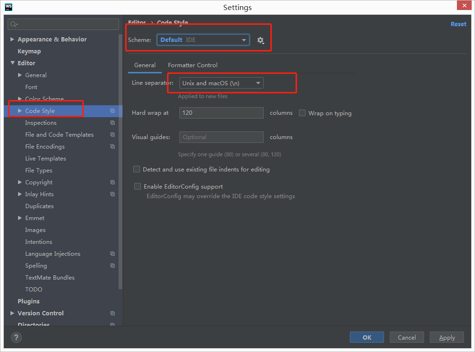The height and width of the screenshot is (352, 475).
Task: Click the project-level icon beside Version Control
Action: pyautogui.click(x=113, y=313)
